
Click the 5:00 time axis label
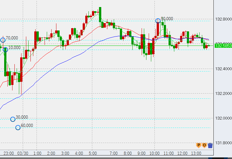pyautogui.click(x=93, y=153)
